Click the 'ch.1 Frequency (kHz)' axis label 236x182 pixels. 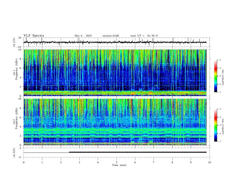coord(15,69)
